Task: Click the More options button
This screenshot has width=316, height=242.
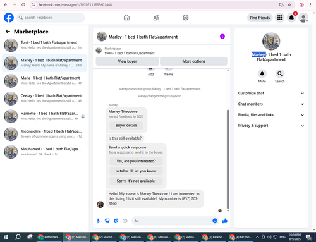Action: pyautogui.click(x=193, y=61)
